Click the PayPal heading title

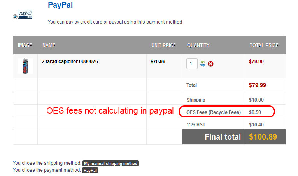[x=60, y=5]
